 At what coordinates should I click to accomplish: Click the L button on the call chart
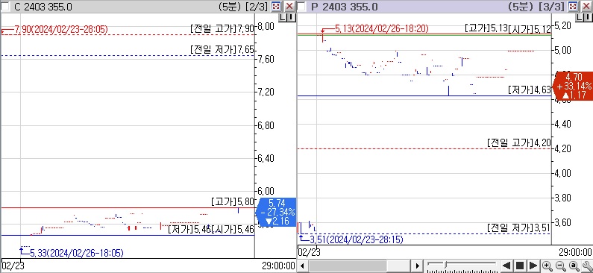(x=283, y=17)
